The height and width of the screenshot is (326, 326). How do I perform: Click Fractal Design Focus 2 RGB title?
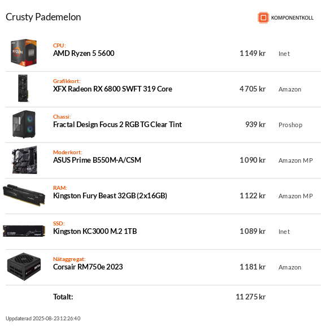(118, 124)
